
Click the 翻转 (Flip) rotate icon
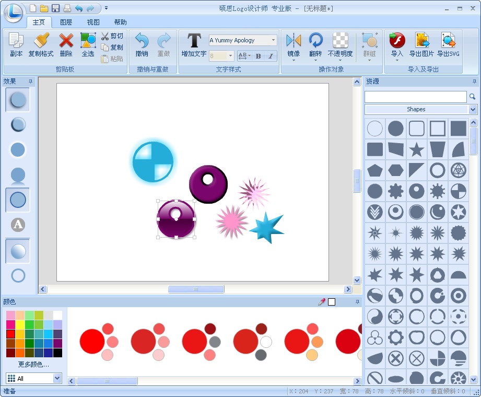315,41
